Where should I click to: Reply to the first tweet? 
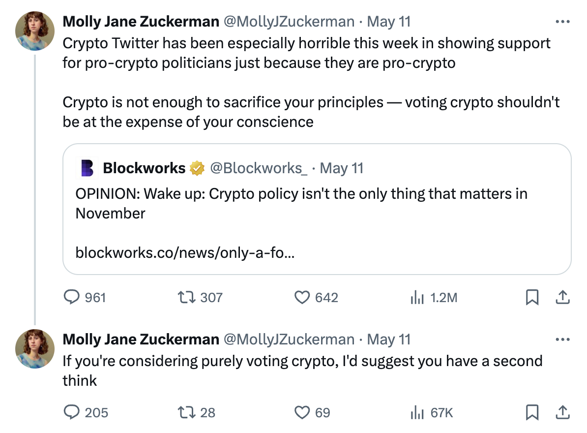coord(73,297)
